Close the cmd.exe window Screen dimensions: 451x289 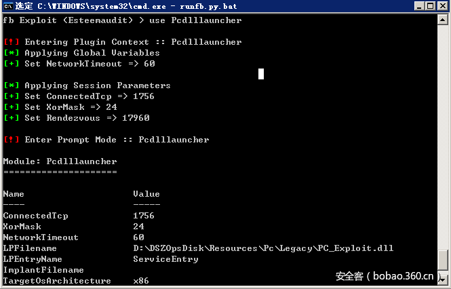[x=442, y=6]
